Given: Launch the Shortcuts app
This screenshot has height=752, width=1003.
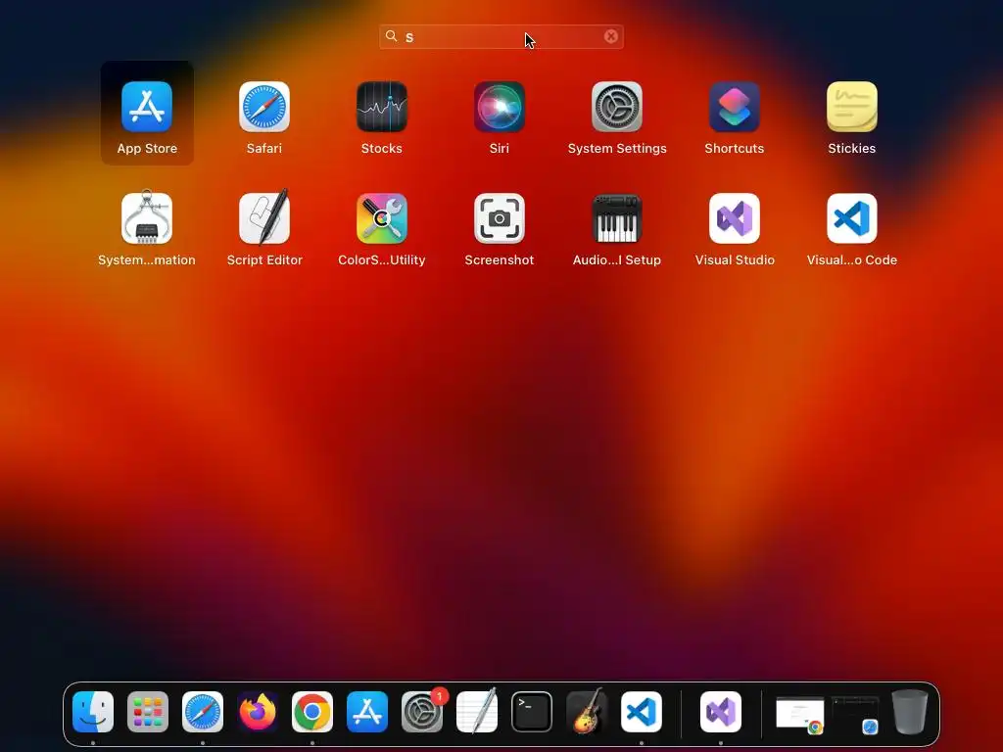Looking at the screenshot, I should pos(735,107).
